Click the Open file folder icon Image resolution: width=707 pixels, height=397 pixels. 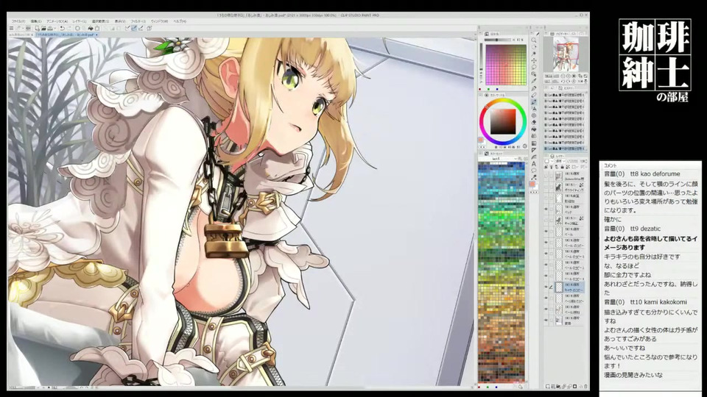click(x=43, y=28)
